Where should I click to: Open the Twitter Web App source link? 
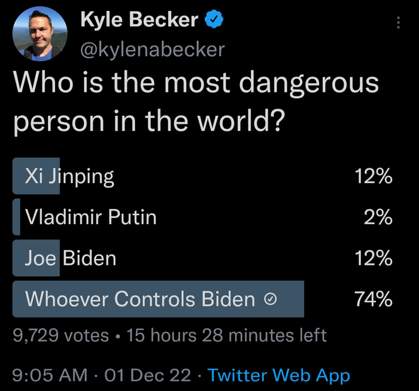pos(278,375)
